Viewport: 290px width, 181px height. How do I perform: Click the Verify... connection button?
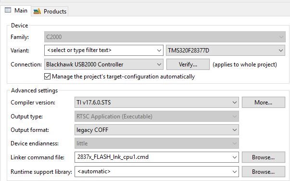point(188,65)
